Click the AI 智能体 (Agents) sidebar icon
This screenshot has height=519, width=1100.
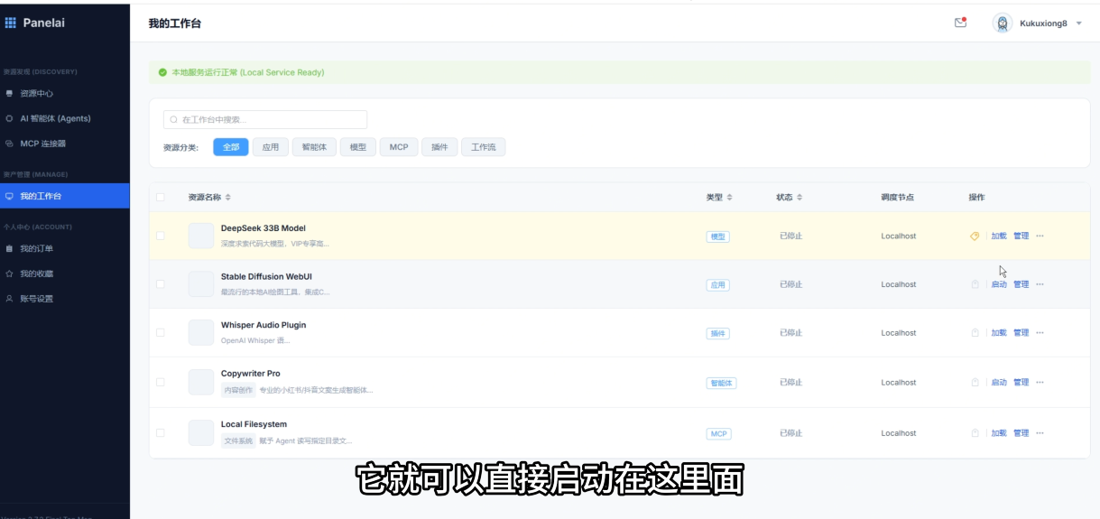pos(9,118)
